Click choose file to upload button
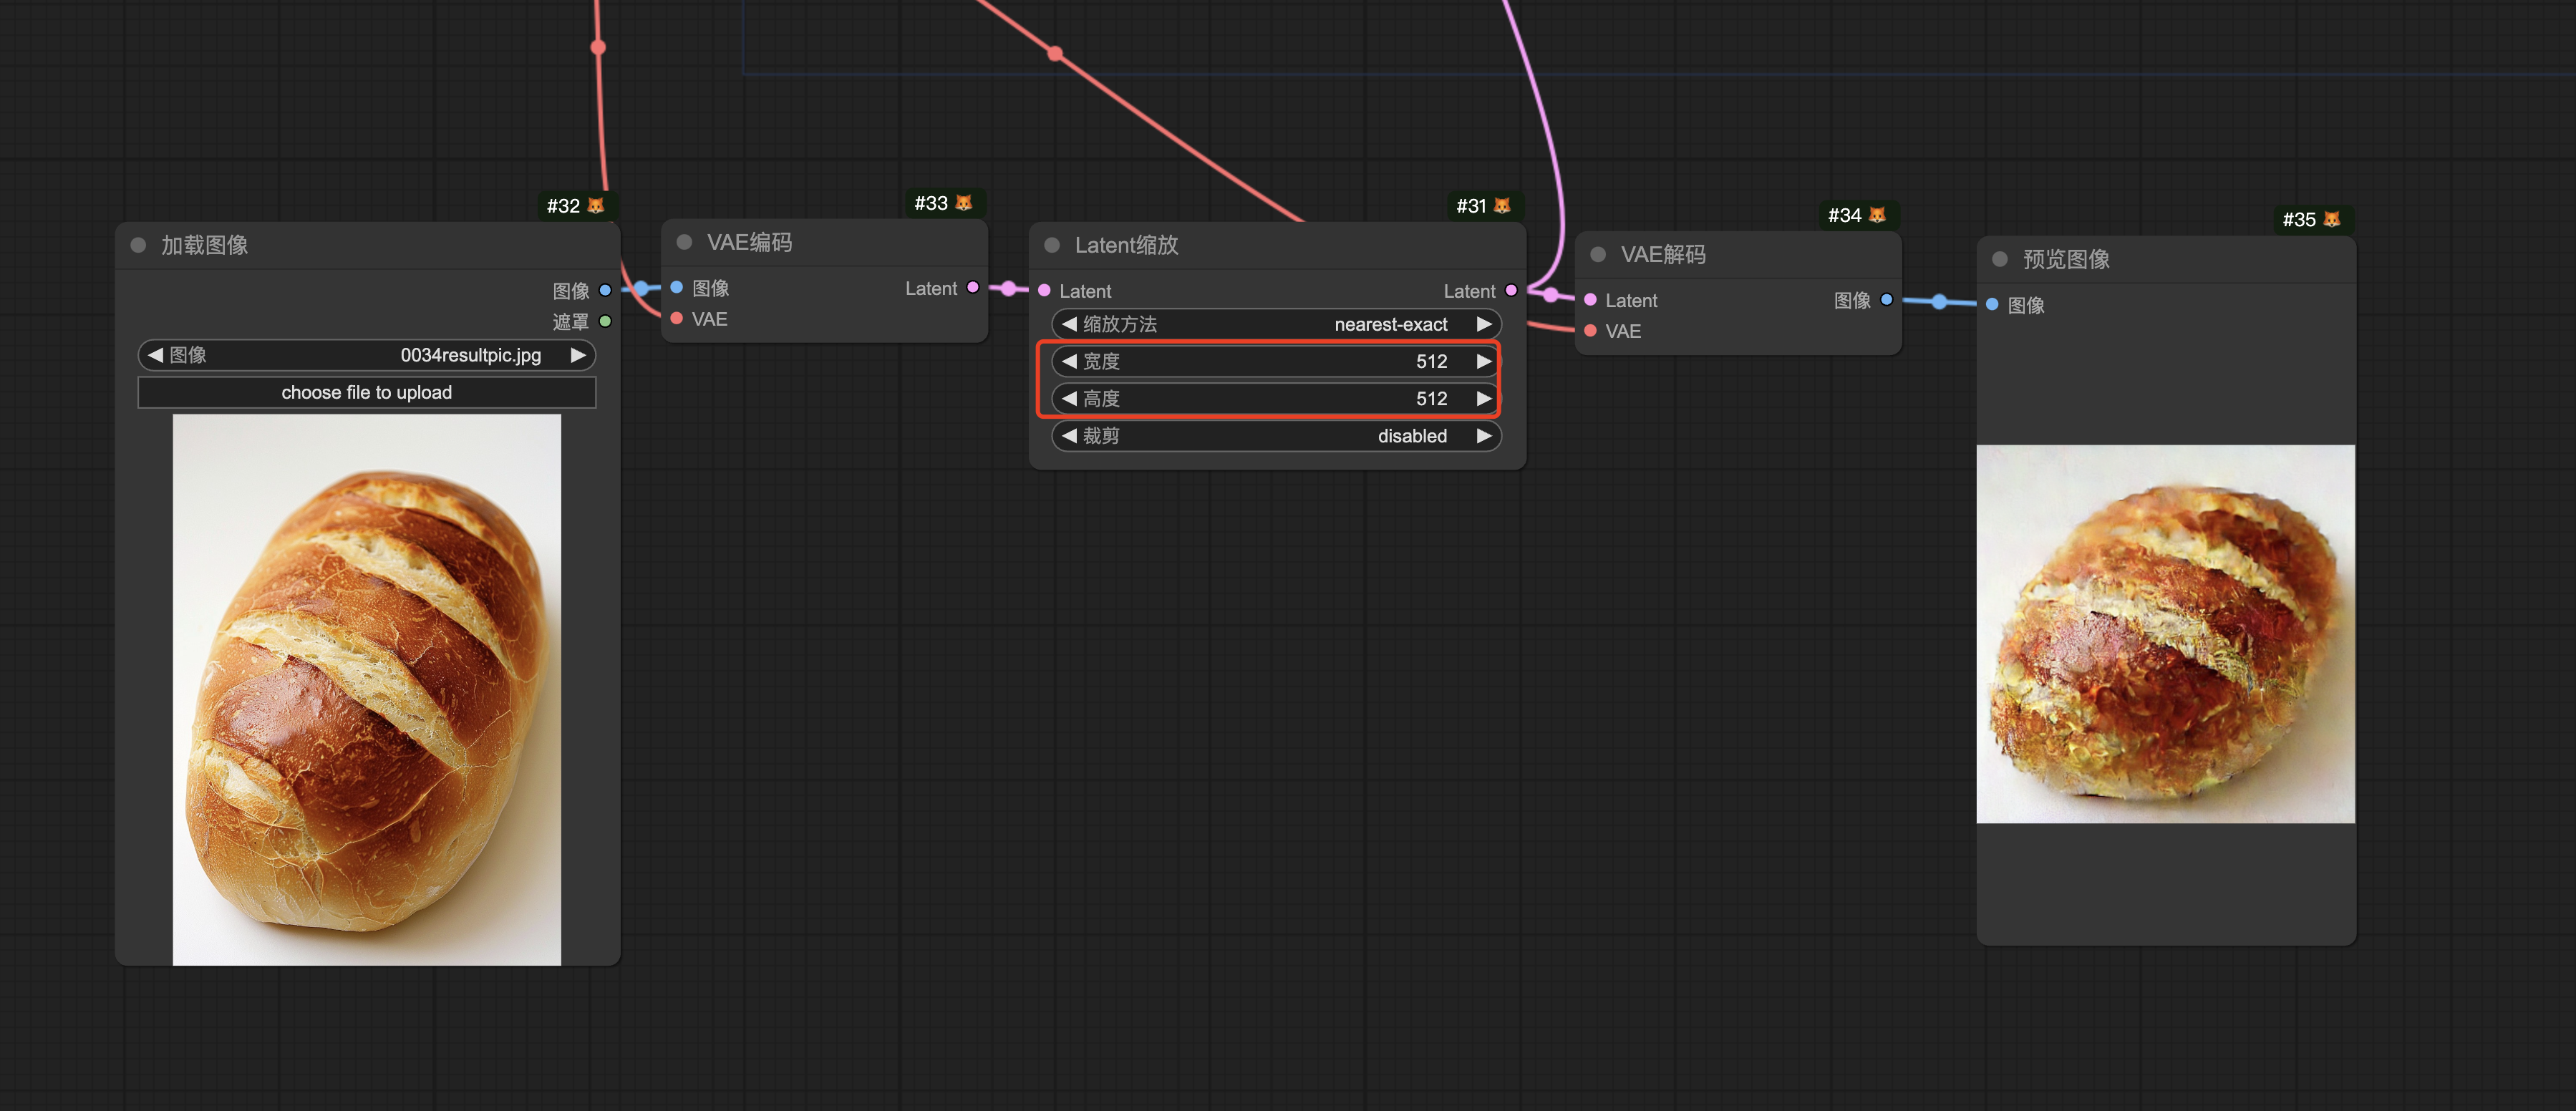The height and width of the screenshot is (1111, 2576). click(366, 392)
